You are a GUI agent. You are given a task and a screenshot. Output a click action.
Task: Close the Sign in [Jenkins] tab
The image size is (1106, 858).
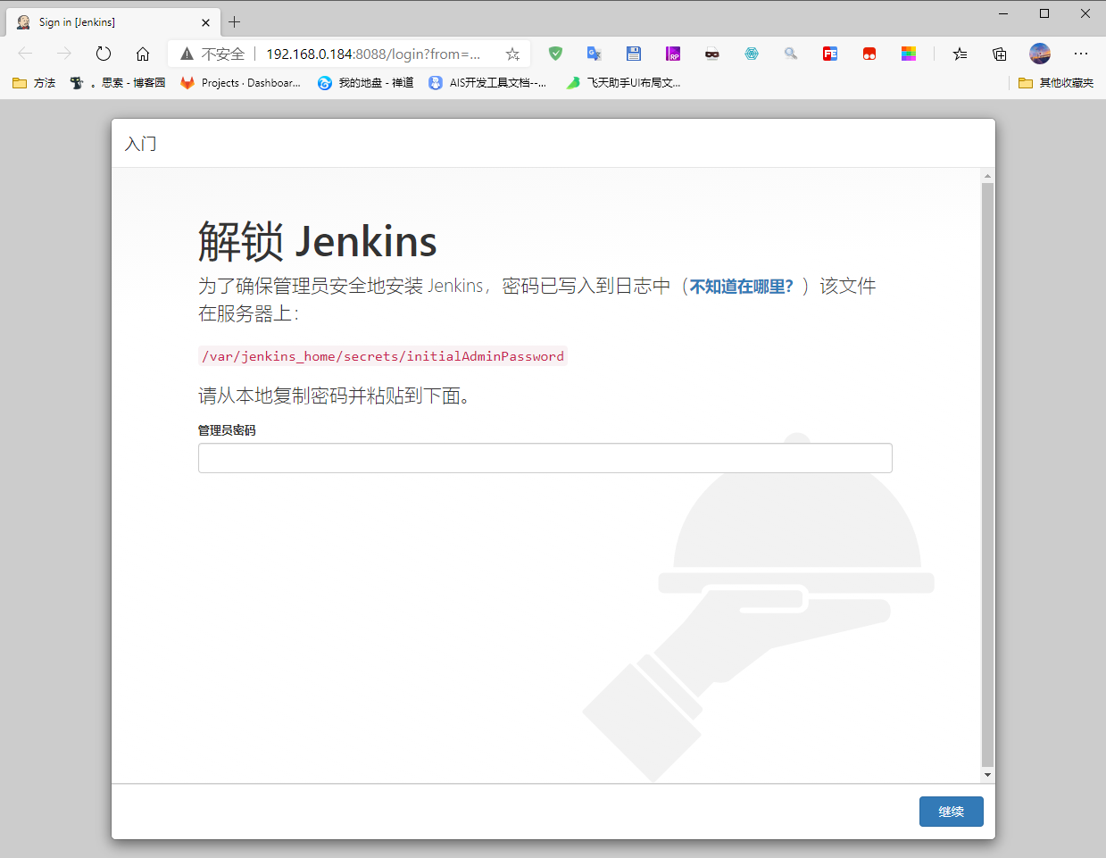pyautogui.click(x=206, y=22)
